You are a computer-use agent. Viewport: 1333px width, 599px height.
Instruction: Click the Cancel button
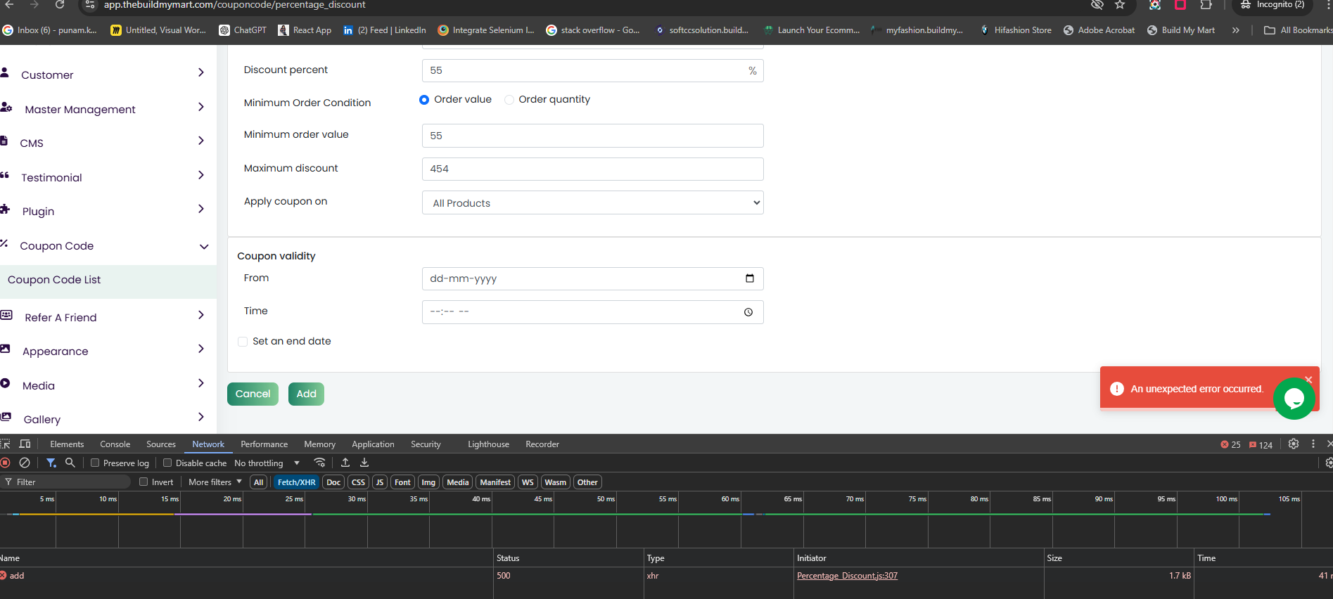point(253,394)
